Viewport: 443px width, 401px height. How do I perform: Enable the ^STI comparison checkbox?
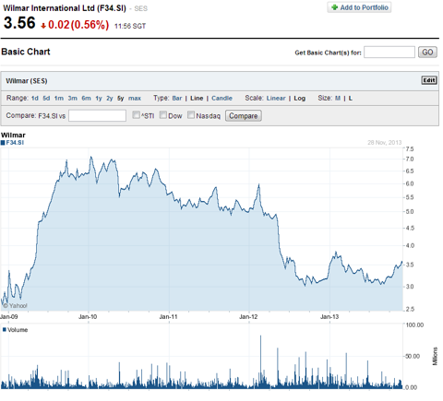pyautogui.click(x=136, y=115)
